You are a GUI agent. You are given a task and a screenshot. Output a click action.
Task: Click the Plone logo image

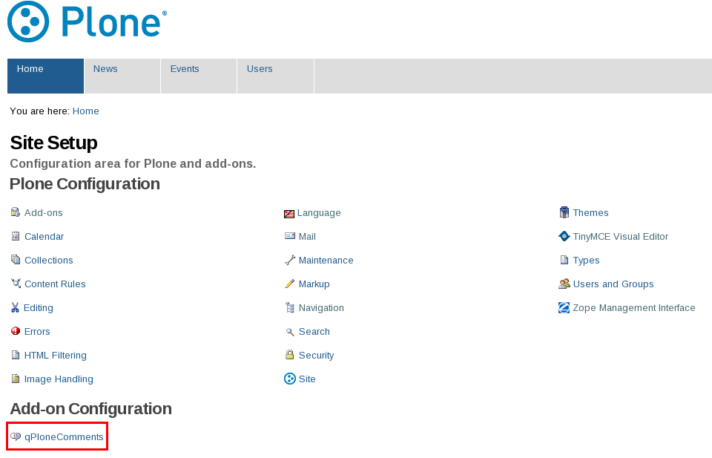coord(87,22)
